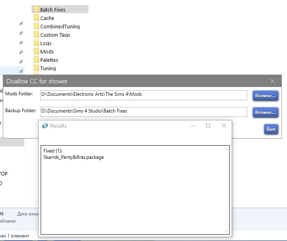Click the Backup Folder path field
Image resolution: width=287 pixels, height=241 pixels.
coord(143,112)
